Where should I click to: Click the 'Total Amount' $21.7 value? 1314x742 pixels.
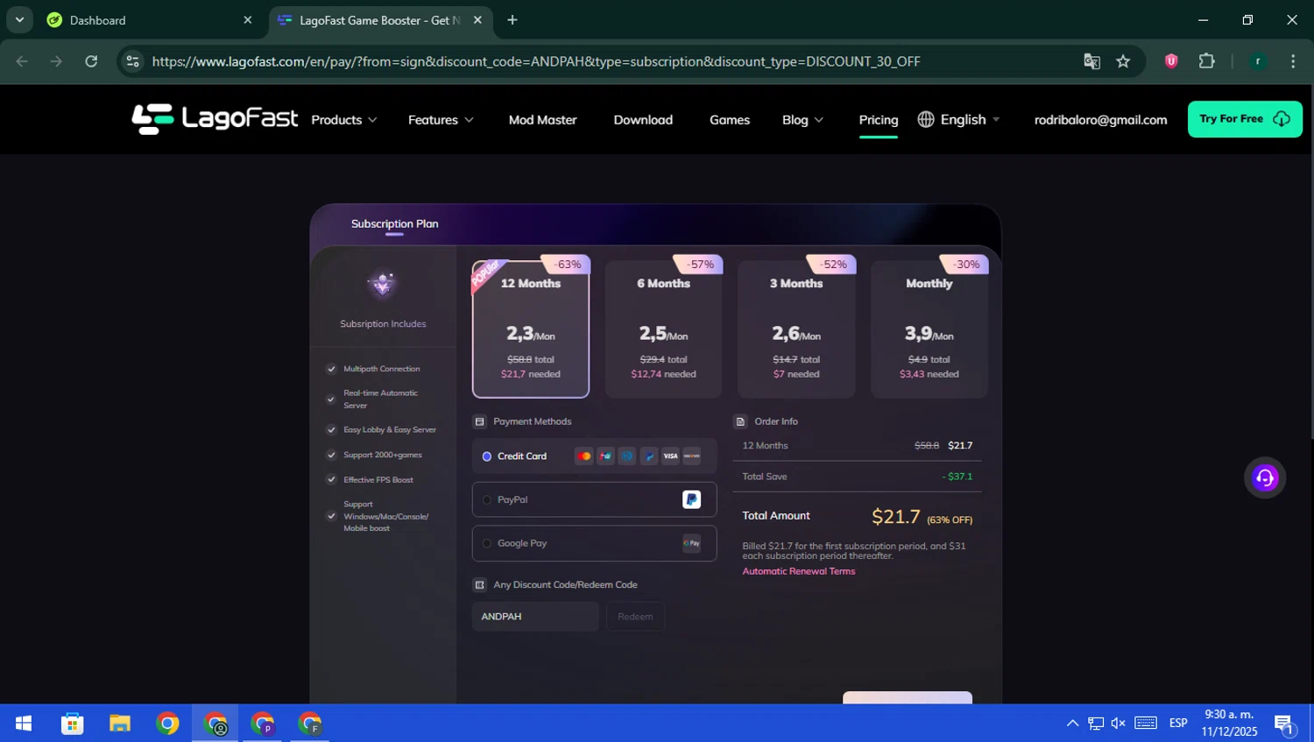(896, 517)
